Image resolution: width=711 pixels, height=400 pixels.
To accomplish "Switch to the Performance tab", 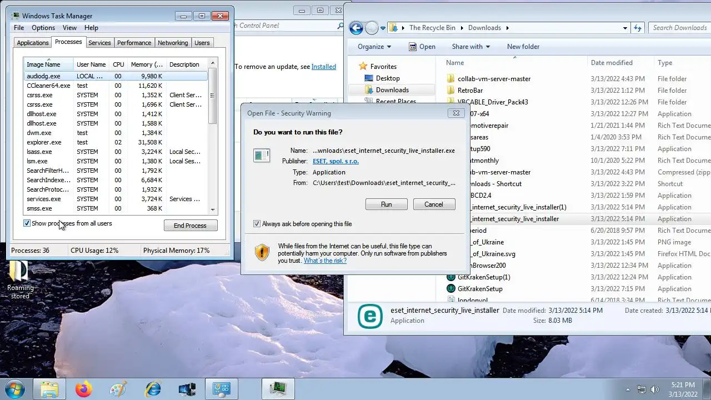I will pos(134,43).
